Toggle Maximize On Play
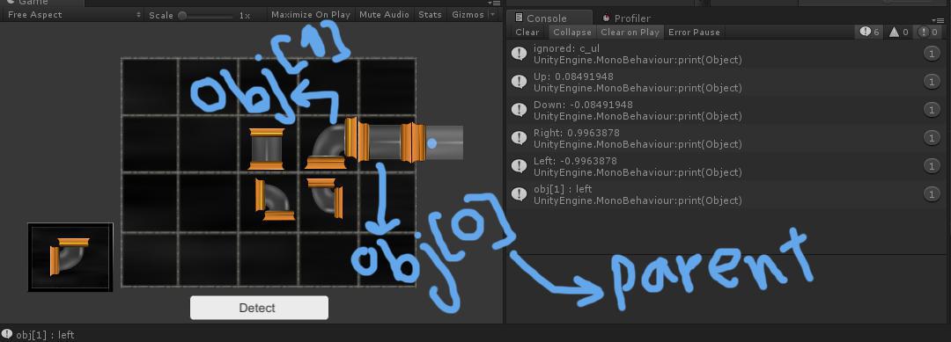The width and height of the screenshot is (951, 342). pyautogui.click(x=311, y=15)
